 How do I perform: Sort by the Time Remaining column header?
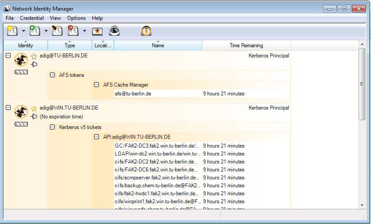tap(246, 46)
